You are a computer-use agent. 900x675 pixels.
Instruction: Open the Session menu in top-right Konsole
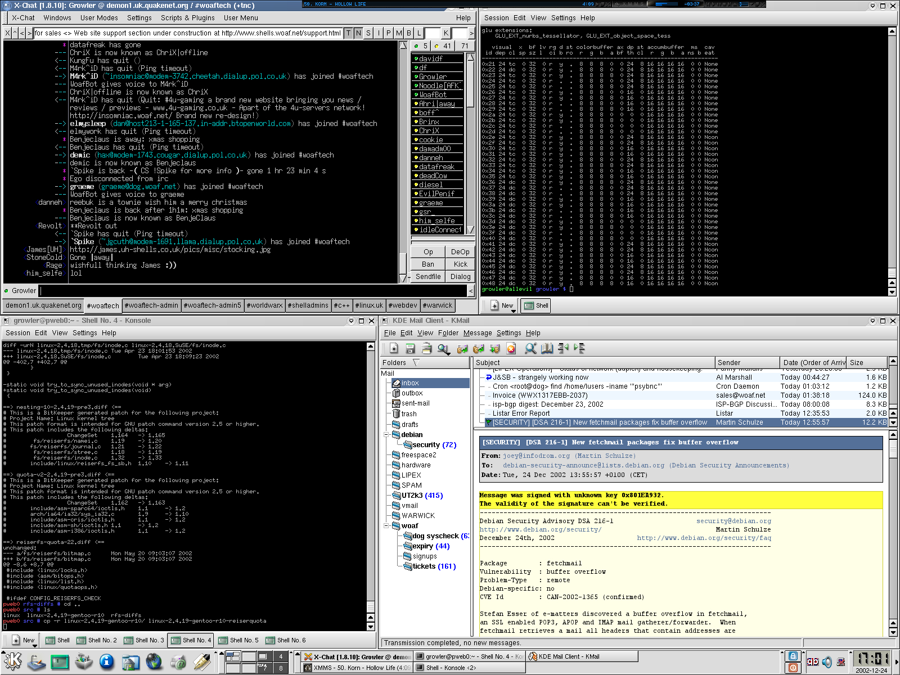point(496,18)
